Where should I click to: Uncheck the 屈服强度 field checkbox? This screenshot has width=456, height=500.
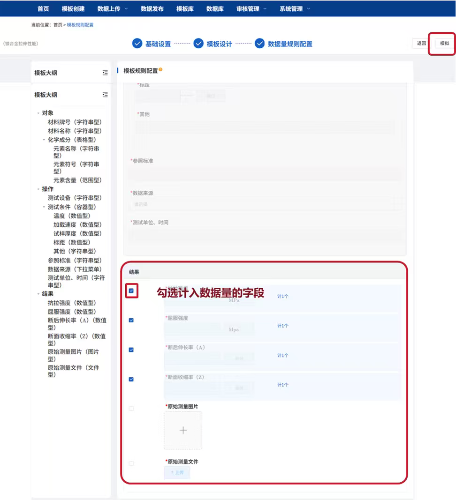[x=131, y=320]
